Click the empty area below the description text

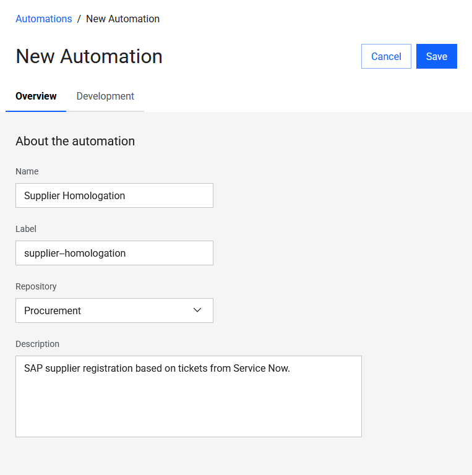188,408
